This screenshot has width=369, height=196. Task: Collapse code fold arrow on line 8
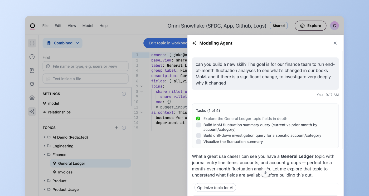(x=142, y=91)
